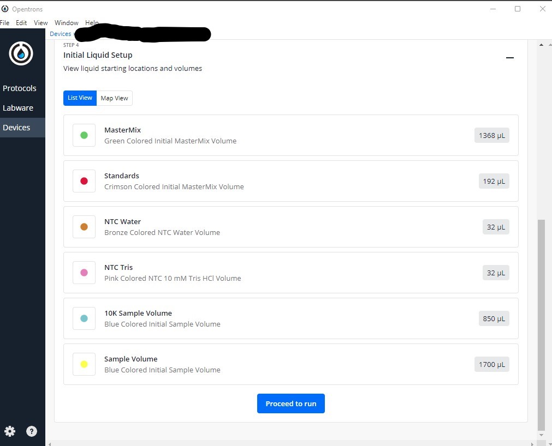The height and width of the screenshot is (446, 552).
Task: Maximize the Opentrons window
Action: (x=518, y=9)
